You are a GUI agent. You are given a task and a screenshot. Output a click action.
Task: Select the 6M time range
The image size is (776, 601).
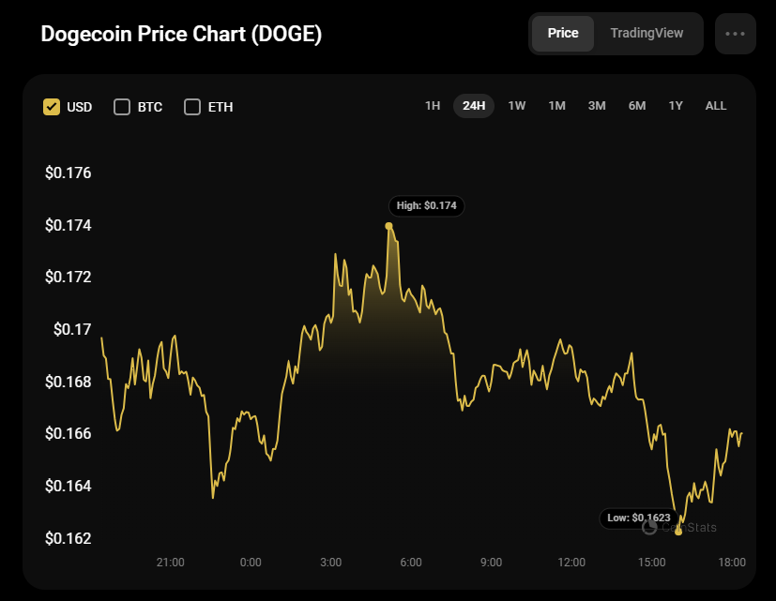click(x=637, y=106)
